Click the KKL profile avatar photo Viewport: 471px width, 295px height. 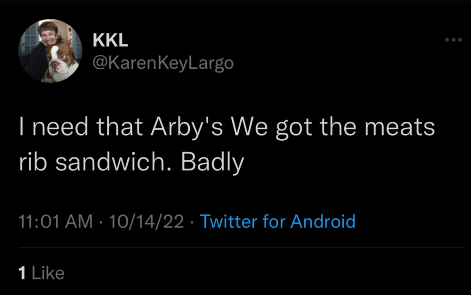[x=50, y=51]
